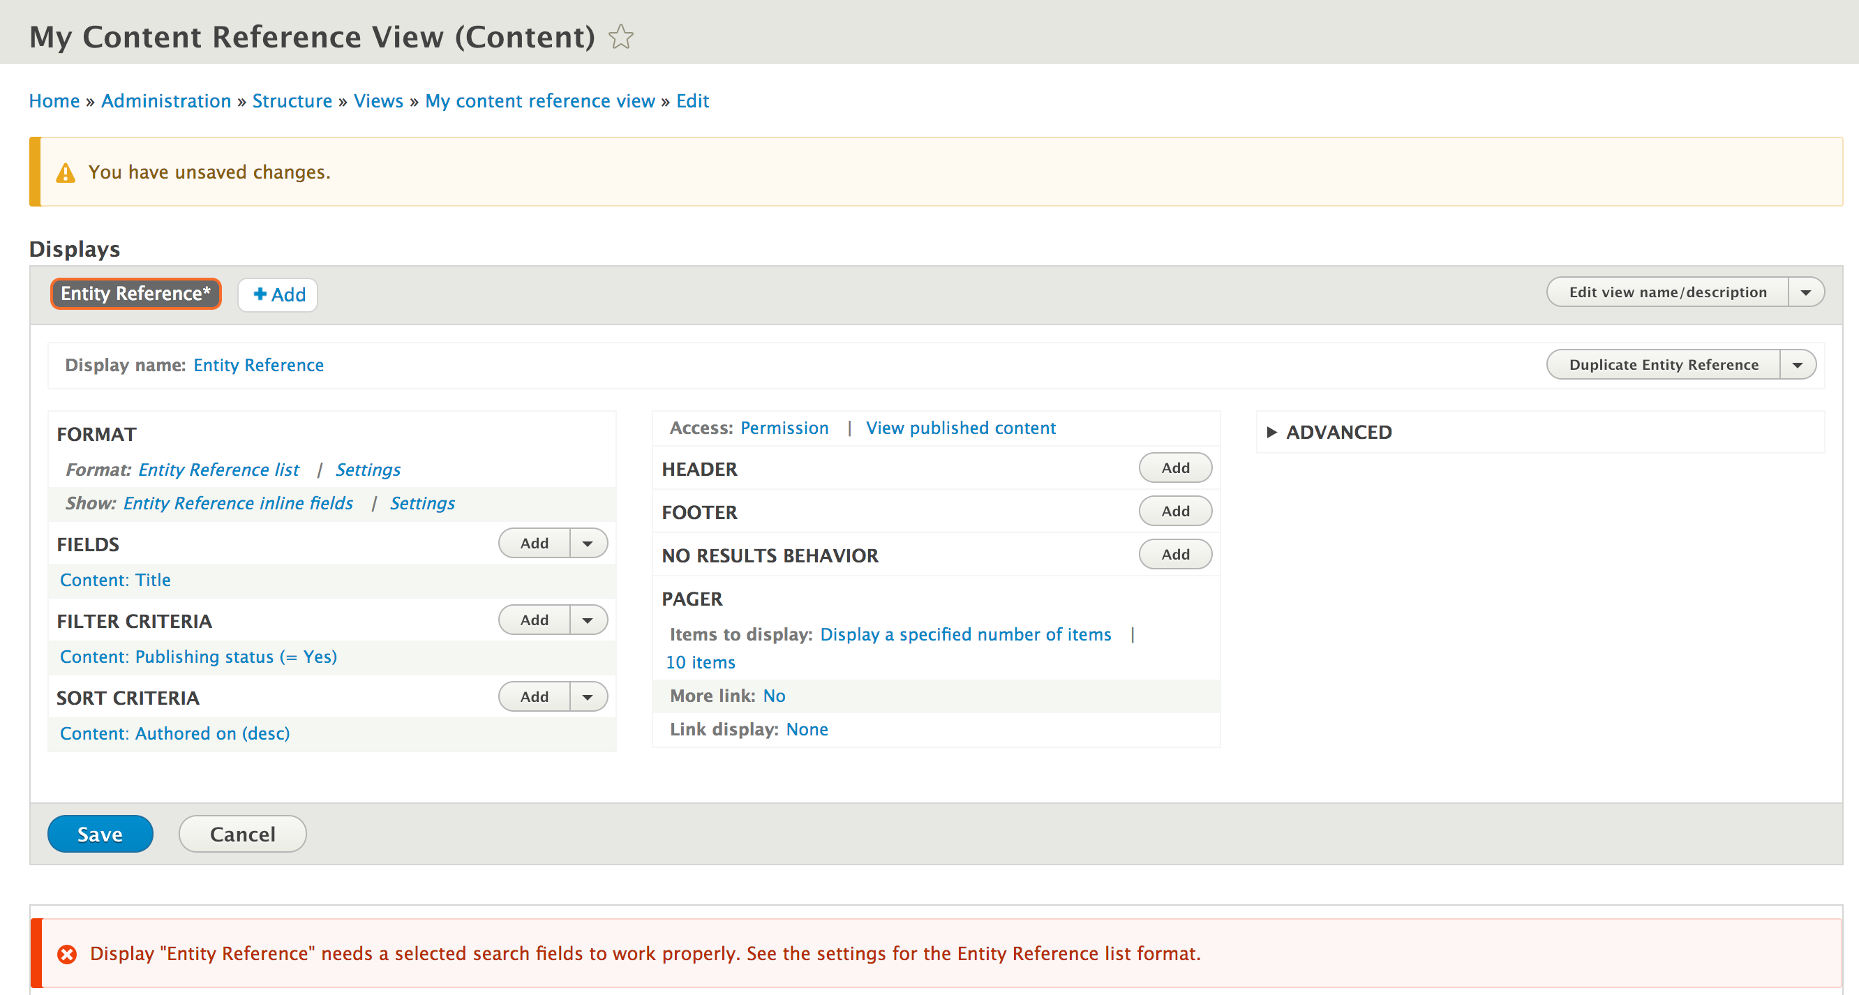Screen dimensions: 1859x995
Task: Click the favorite star icon beside title
Action: tap(620, 37)
